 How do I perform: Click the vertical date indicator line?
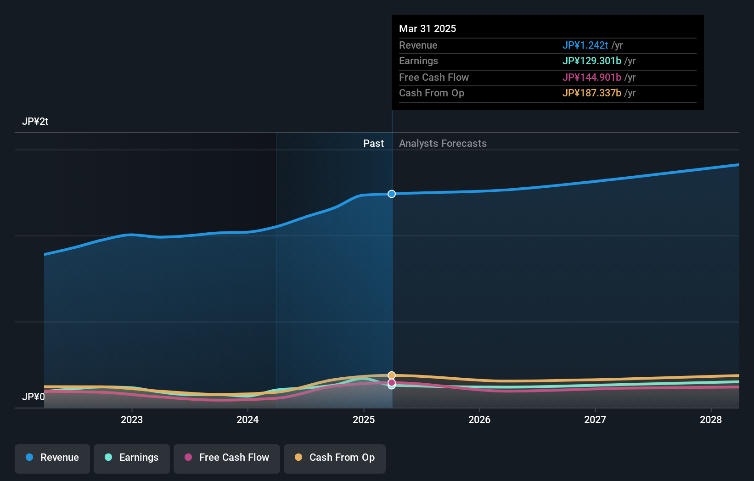[391, 275]
